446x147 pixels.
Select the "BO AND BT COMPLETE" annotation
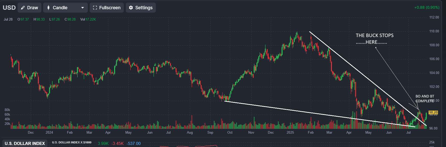pos(425,99)
